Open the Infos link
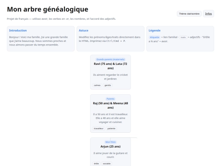Image resolution: width=221 pixels, height=166 pixels. [x=208, y=14]
